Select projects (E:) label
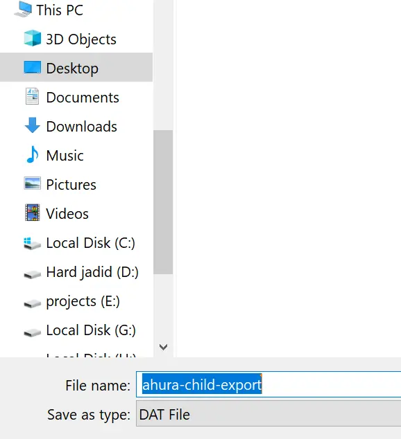This screenshot has width=401, height=439. pos(83,302)
